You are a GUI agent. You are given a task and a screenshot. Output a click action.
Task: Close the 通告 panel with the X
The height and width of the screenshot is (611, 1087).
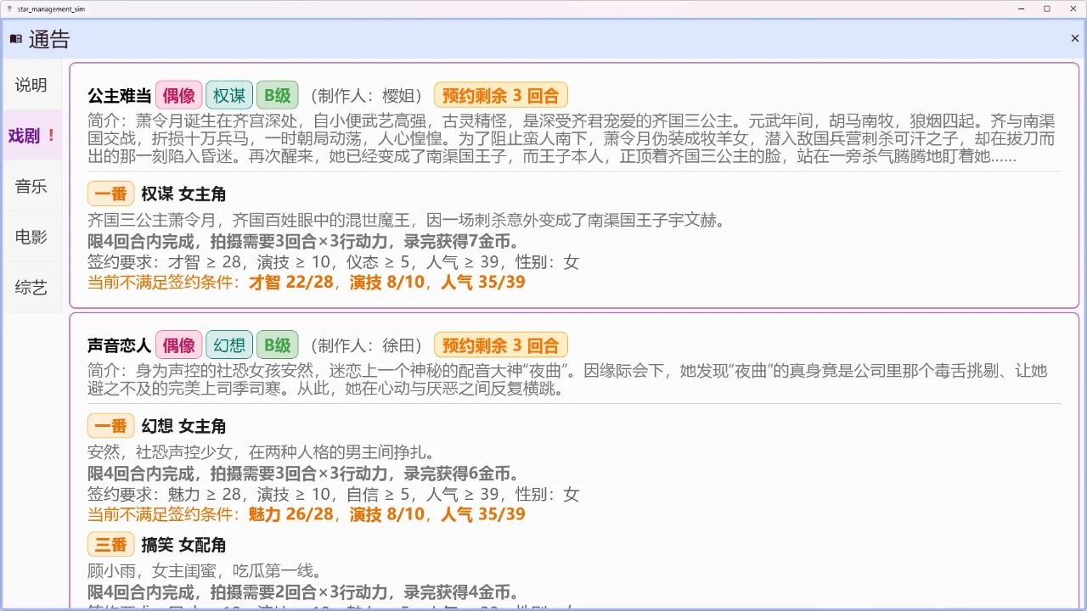[x=1074, y=39]
